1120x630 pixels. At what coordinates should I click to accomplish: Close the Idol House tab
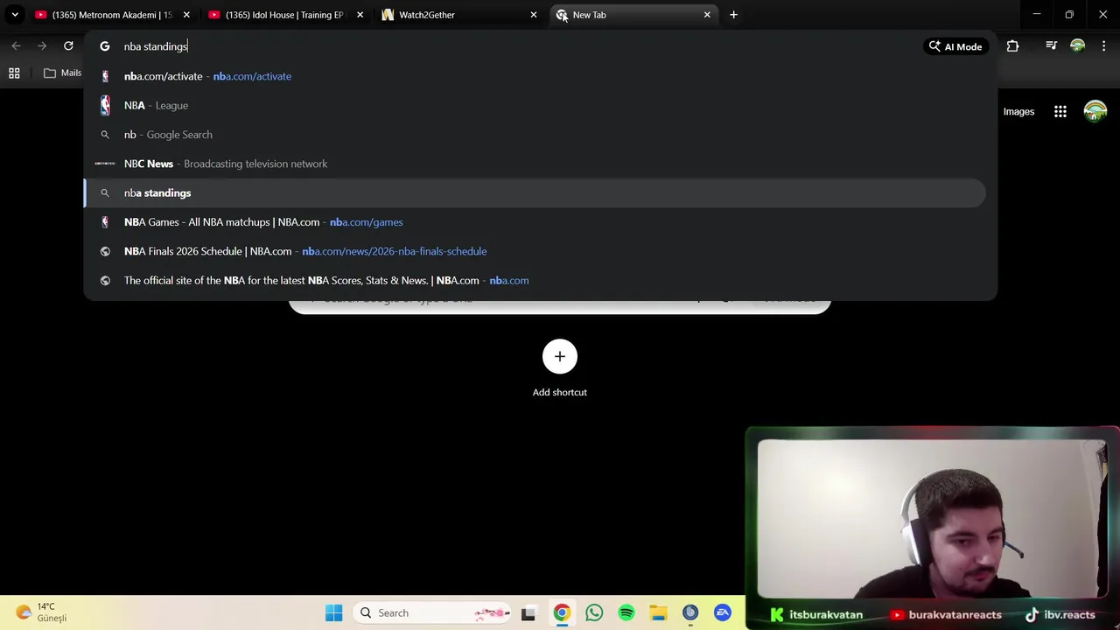(x=360, y=15)
